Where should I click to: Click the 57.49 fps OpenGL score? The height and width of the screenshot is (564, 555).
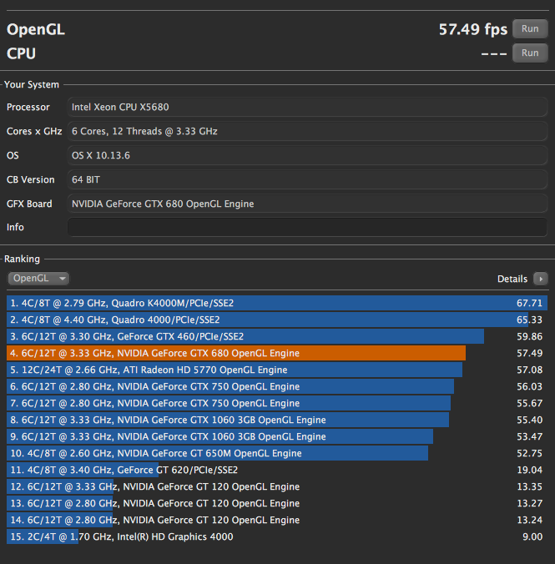[473, 29]
